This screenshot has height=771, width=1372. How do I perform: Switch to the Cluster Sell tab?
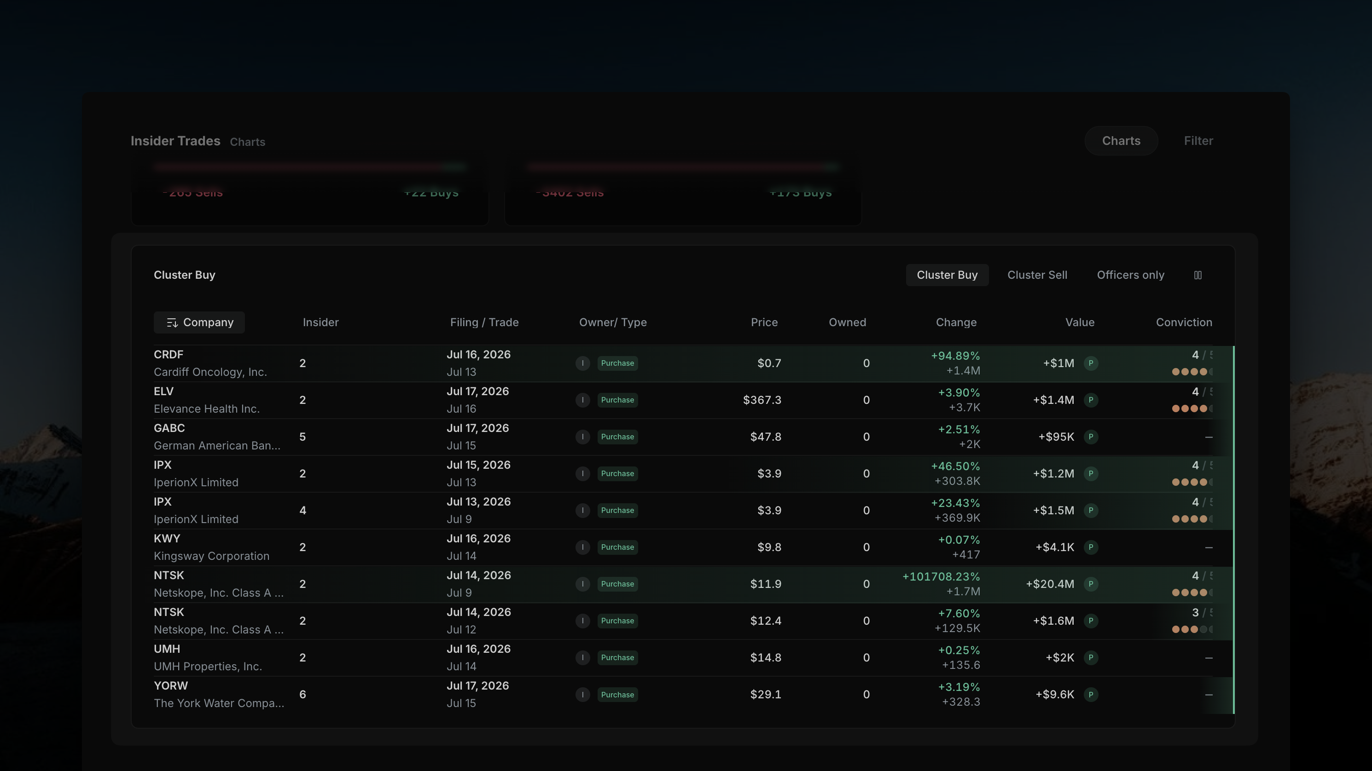coord(1037,275)
